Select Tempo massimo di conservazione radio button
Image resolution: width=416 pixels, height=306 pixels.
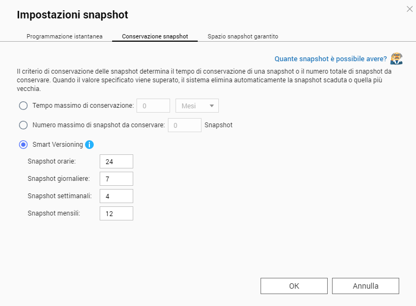click(x=23, y=106)
